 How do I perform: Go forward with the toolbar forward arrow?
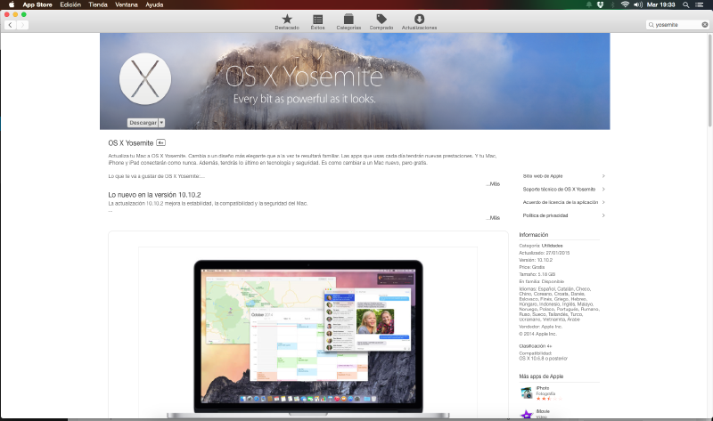pyautogui.click(x=22, y=25)
